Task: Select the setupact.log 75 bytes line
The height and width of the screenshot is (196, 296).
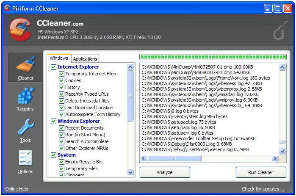Action: (x=179, y=122)
